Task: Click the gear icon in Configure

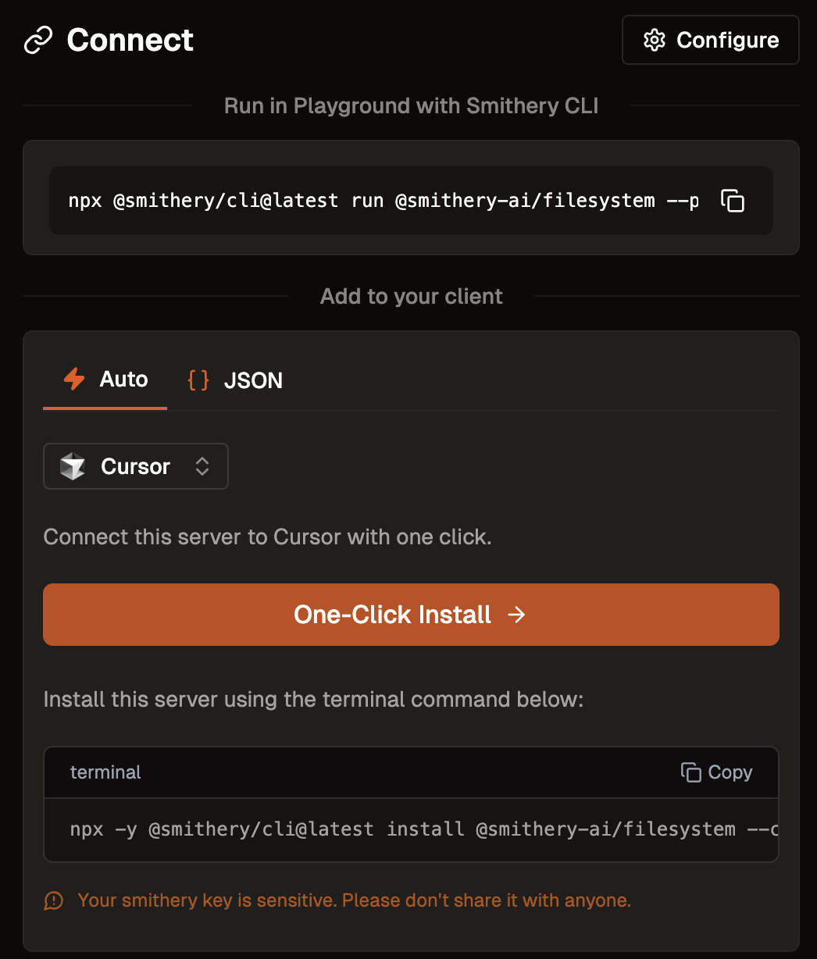Action: [x=654, y=40]
